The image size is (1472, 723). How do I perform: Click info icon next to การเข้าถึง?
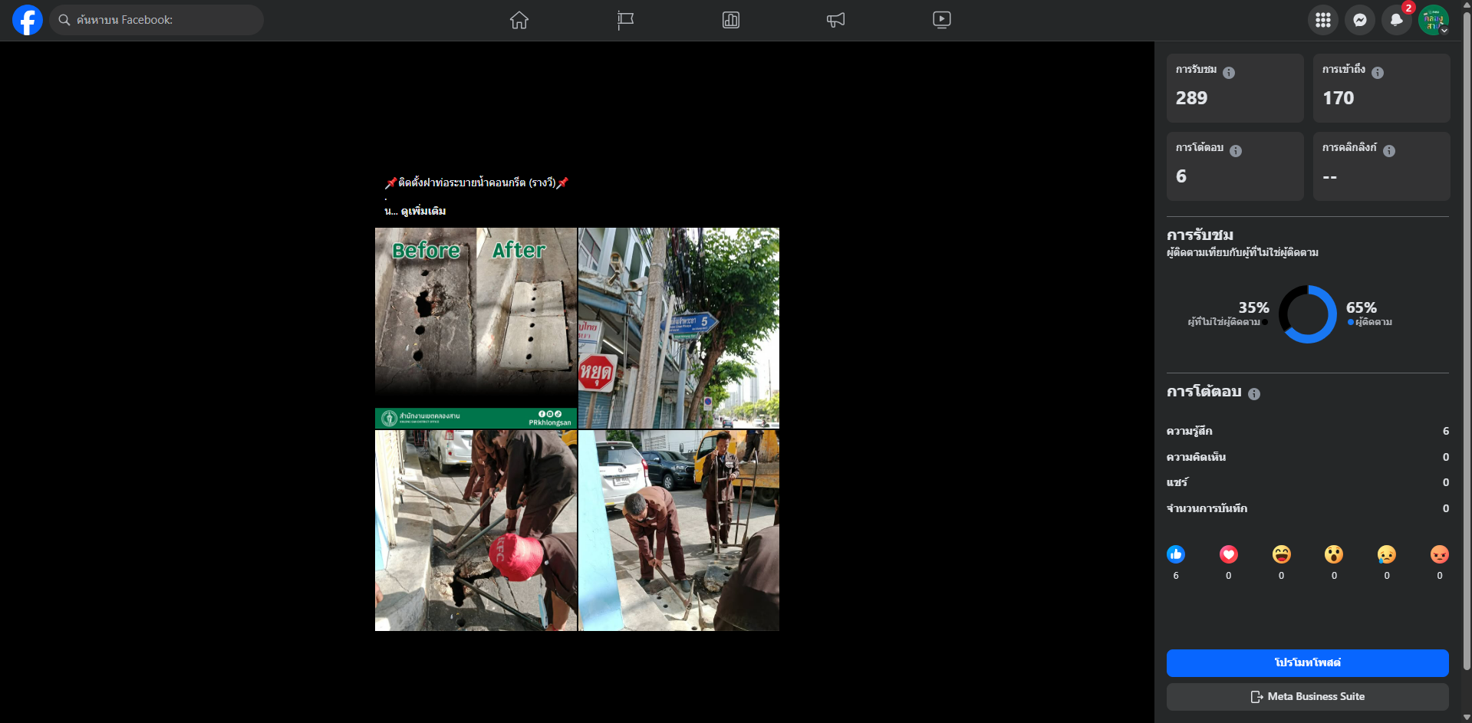[1378, 73]
